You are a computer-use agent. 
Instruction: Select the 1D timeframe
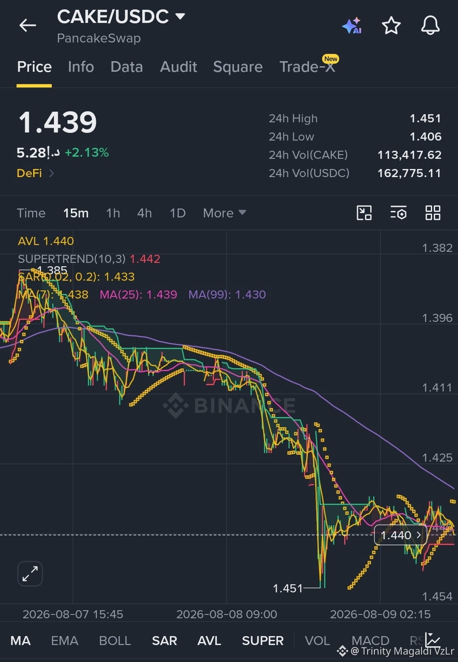point(177,213)
